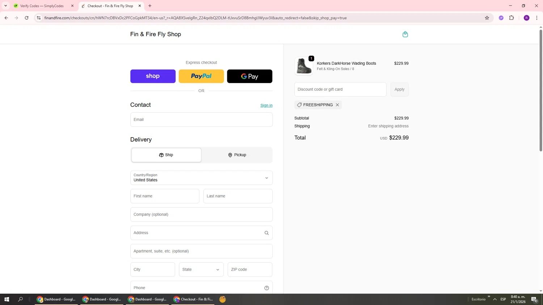Click the Sign in link
The width and height of the screenshot is (543, 305).
(266, 106)
